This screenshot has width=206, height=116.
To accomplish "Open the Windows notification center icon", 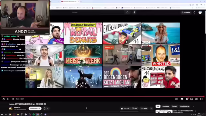I will (203, 114).
